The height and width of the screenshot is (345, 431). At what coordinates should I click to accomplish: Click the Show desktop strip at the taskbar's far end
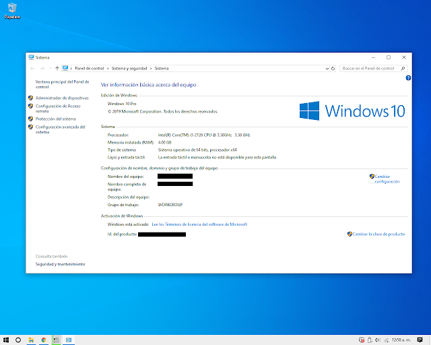click(x=430, y=340)
